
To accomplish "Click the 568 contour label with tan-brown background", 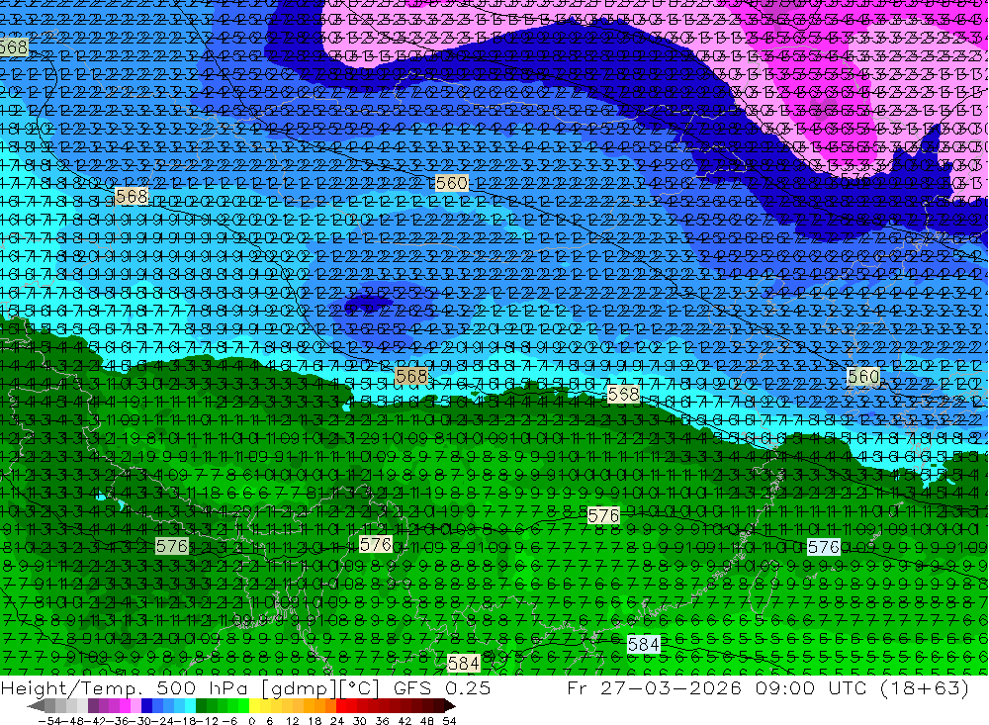I will pyautogui.click(x=411, y=377).
